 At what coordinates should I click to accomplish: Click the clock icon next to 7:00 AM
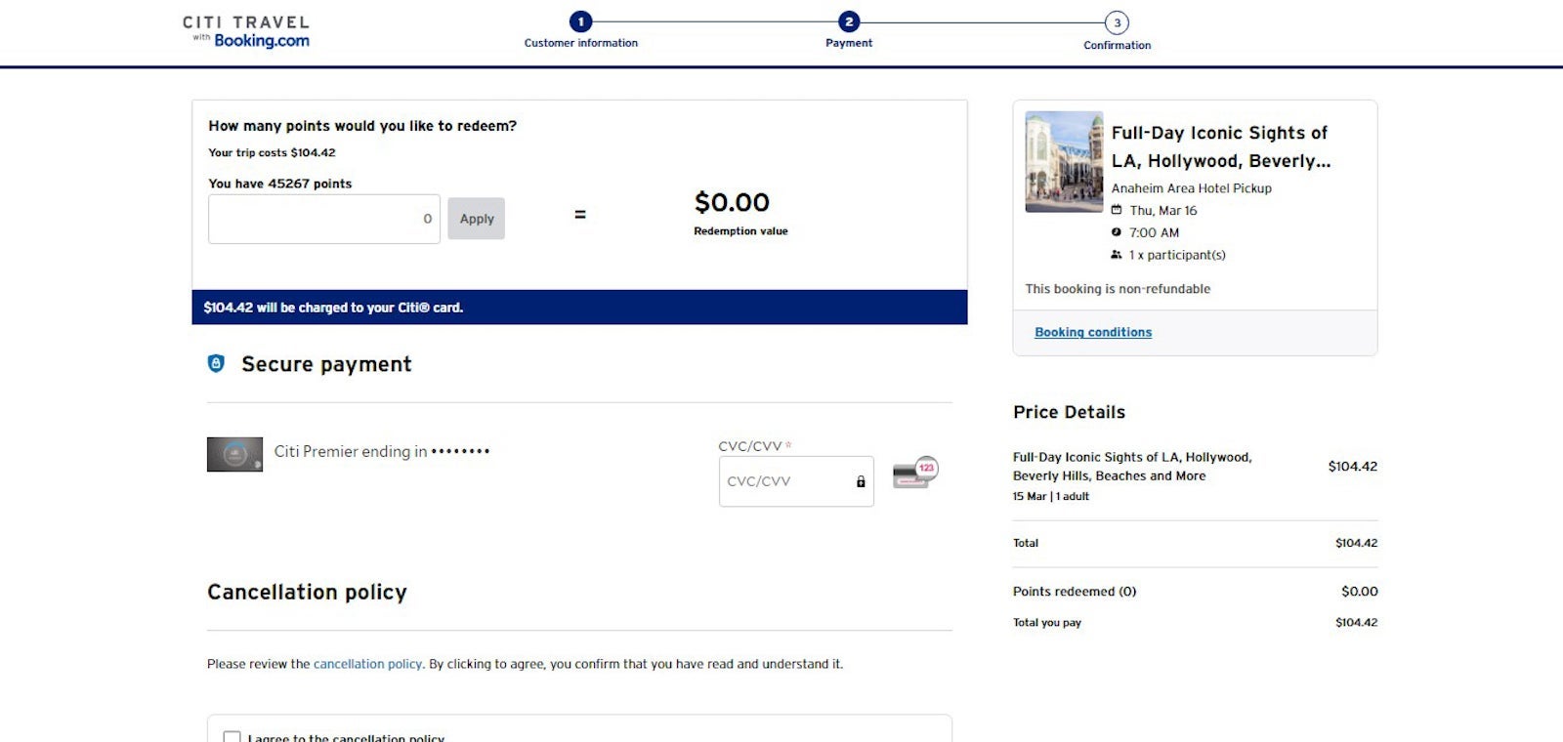[1117, 232]
